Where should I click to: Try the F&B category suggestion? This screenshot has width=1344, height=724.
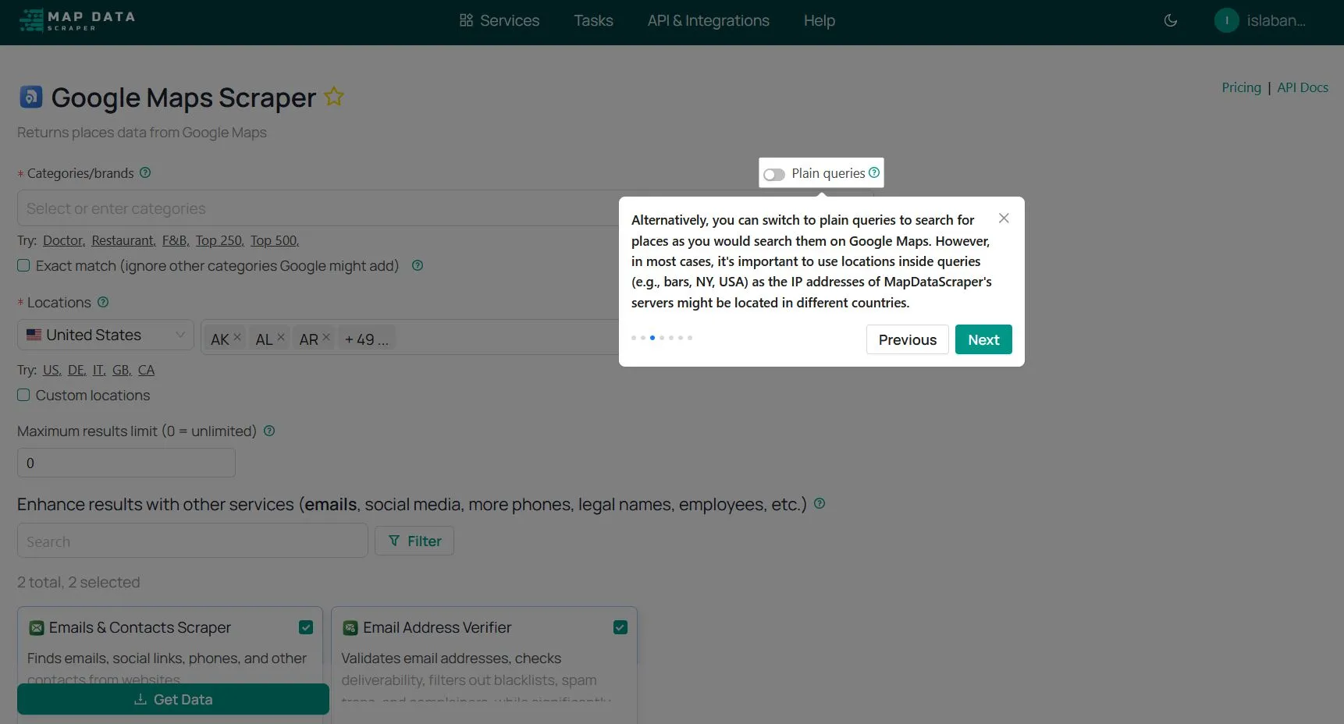(x=176, y=240)
